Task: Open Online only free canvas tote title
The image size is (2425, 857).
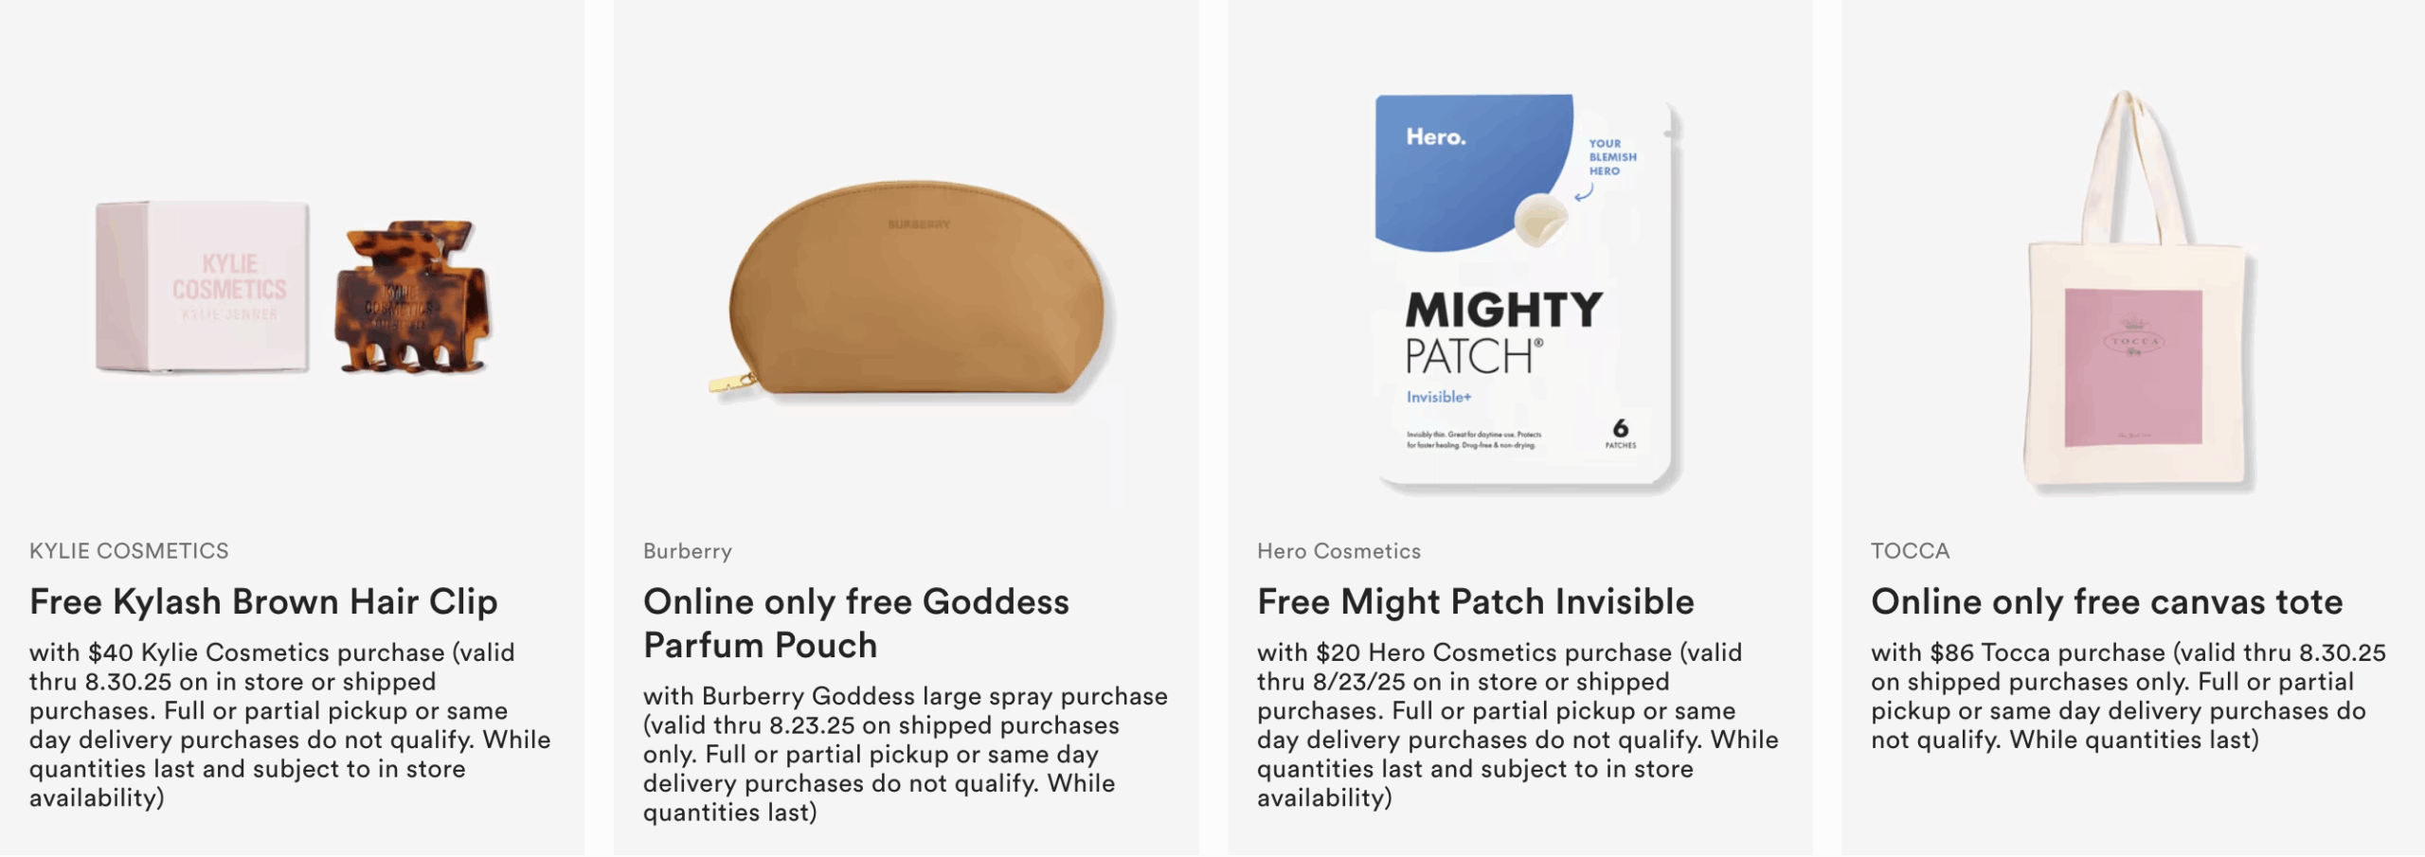Action: pos(2106,602)
